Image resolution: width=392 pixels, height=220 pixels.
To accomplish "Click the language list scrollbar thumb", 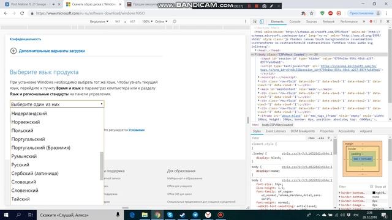I will point(102,166).
